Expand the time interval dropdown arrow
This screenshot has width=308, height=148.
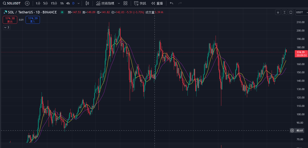coord(79,3)
